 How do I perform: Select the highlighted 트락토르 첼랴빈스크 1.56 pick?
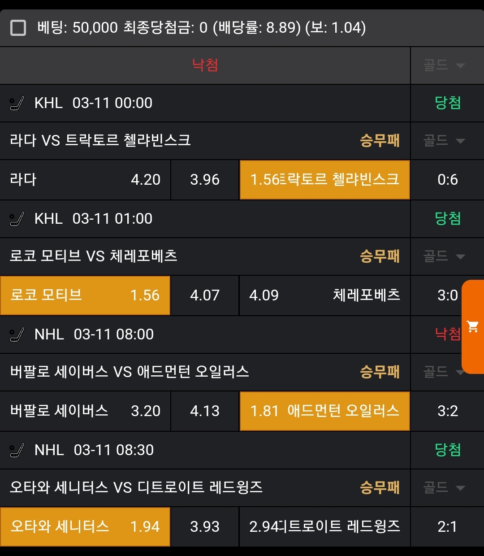324,180
